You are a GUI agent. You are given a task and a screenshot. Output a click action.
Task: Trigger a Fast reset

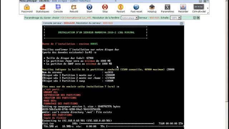click(136, 9)
